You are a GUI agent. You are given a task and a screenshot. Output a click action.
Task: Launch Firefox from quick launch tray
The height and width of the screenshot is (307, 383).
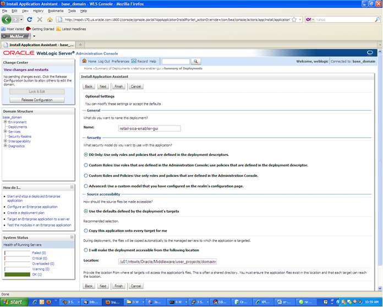(48, 302)
